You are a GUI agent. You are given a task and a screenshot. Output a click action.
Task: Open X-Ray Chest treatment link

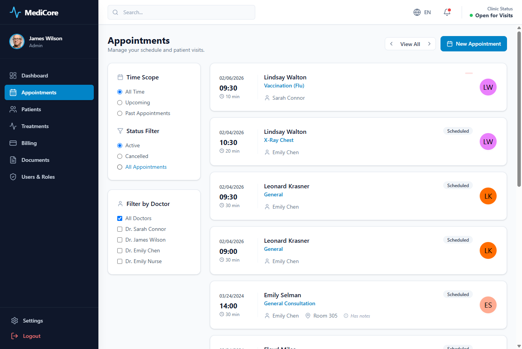279,140
